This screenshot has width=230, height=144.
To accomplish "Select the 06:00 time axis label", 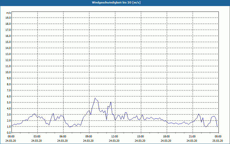I will tap(63, 137).
